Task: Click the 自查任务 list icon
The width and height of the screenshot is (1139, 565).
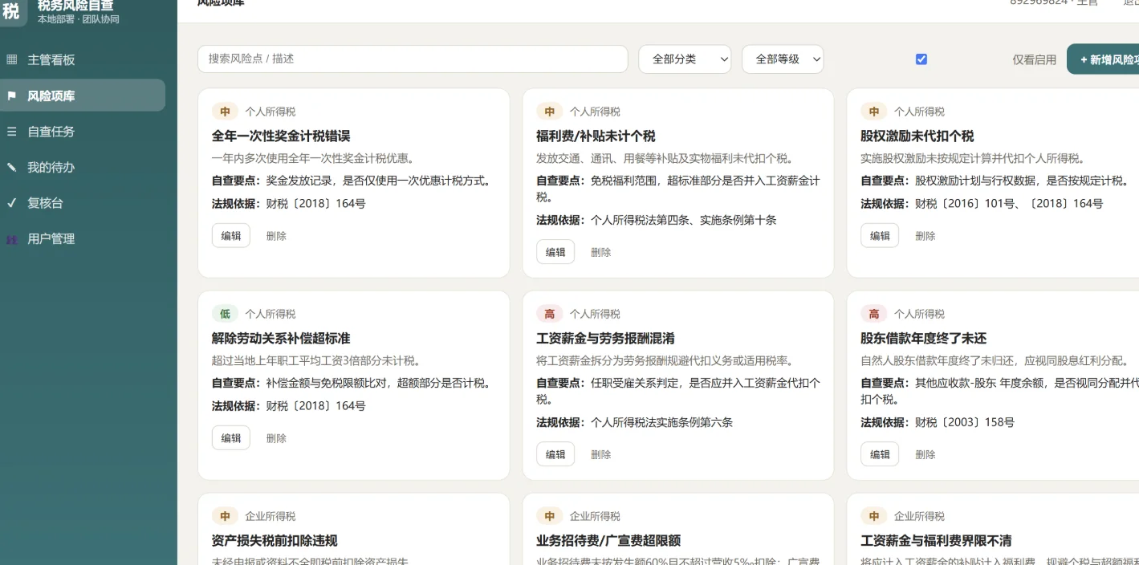Action: (x=11, y=132)
